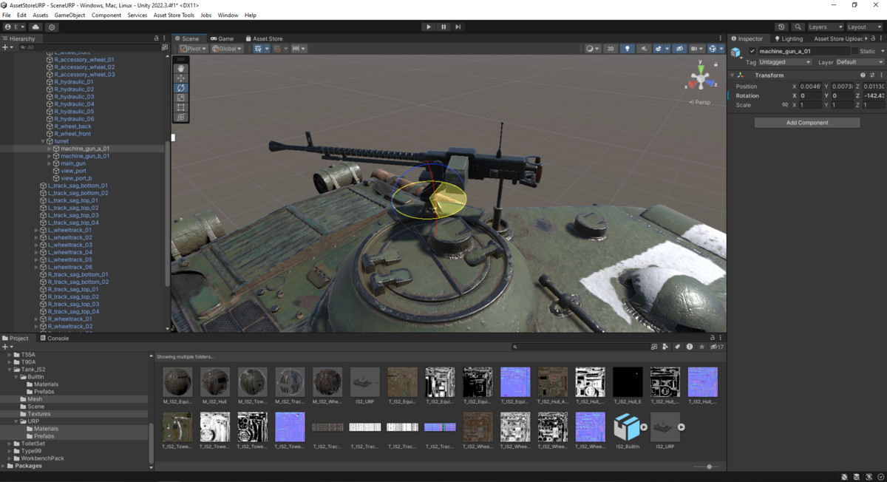Select the Move tool
The width and height of the screenshot is (887, 482).
180,78
